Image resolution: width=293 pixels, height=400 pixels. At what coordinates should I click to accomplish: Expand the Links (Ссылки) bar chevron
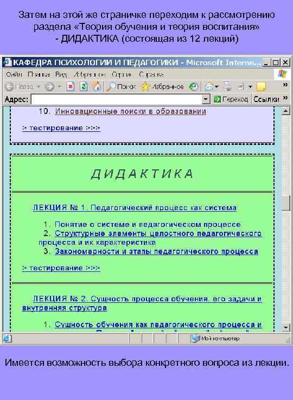(x=285, y=98)
